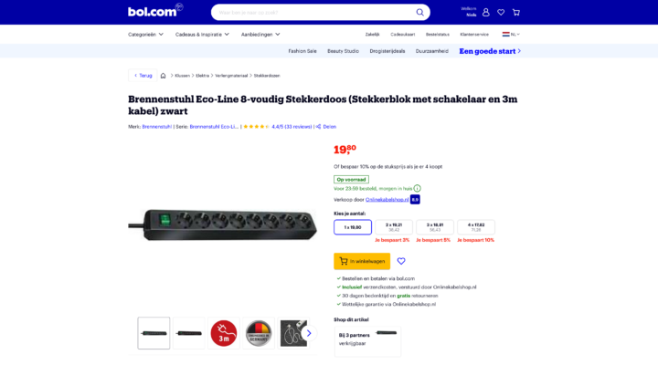Open the NL language selector
The width and height of the screenshot is (658, 365).
(511, 35)
